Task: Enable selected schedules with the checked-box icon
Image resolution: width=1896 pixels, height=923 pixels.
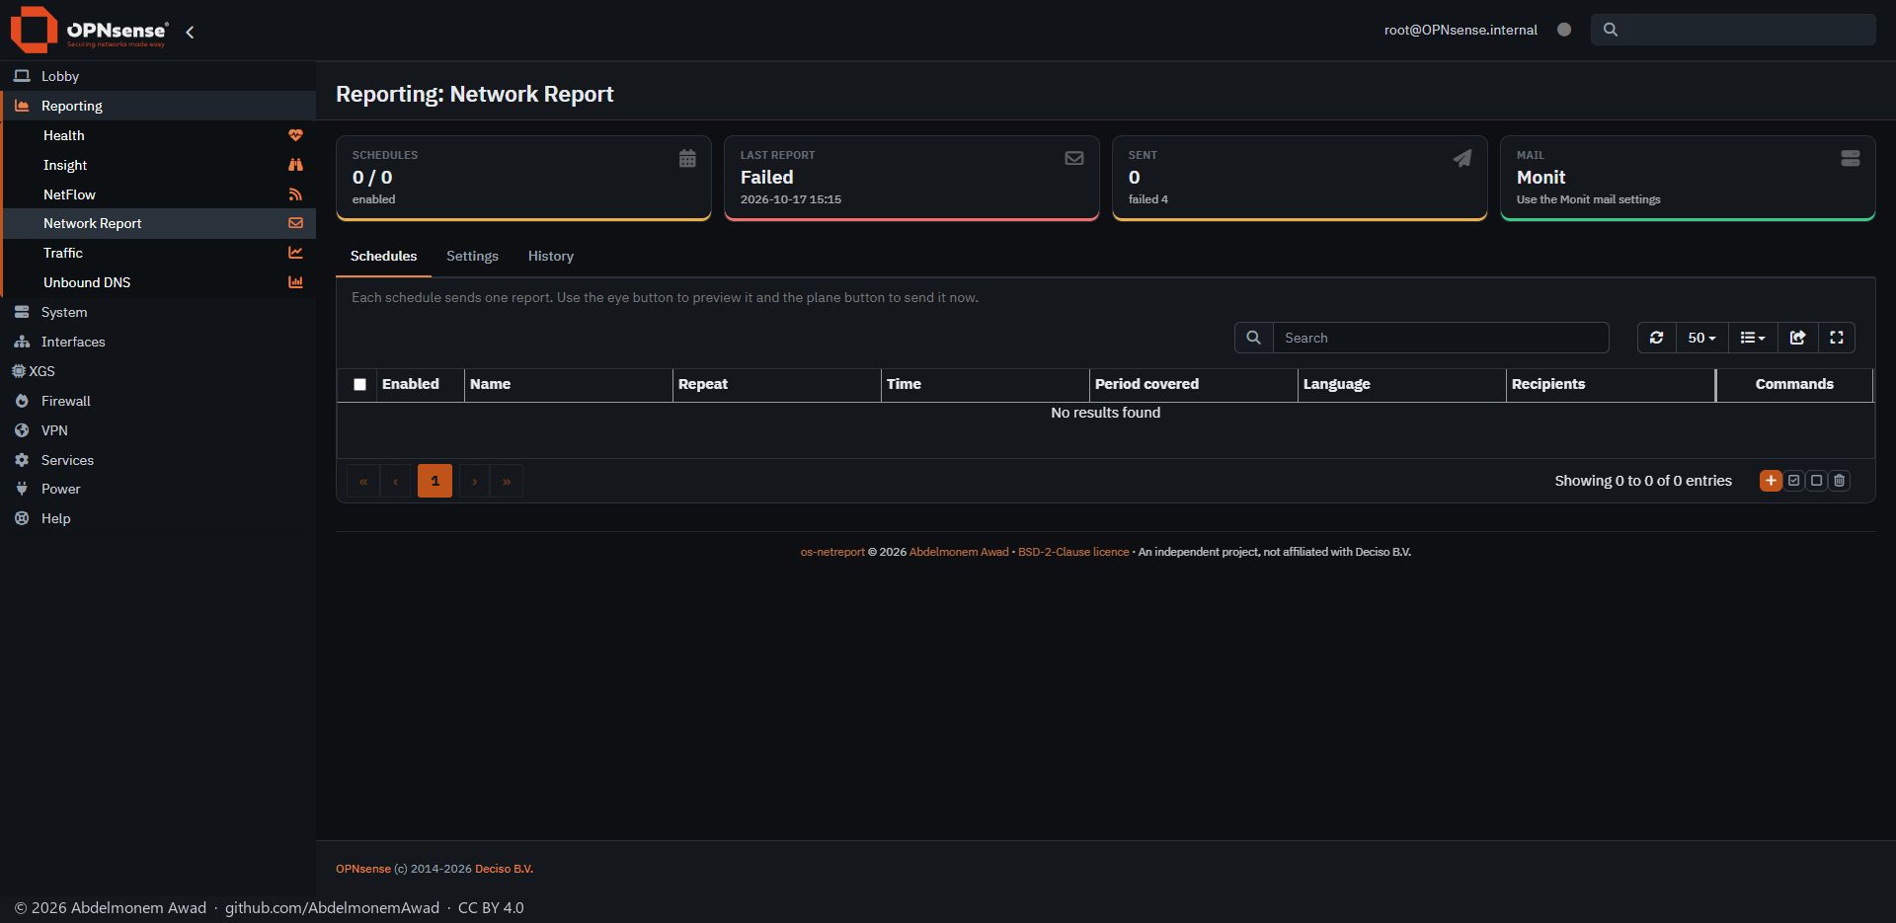Action: (1794, 481)
